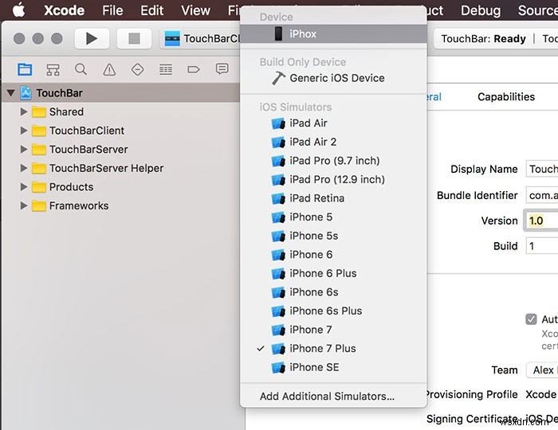
Task: Open the Debug menu in menu bar
Action: tap(481, 10)
